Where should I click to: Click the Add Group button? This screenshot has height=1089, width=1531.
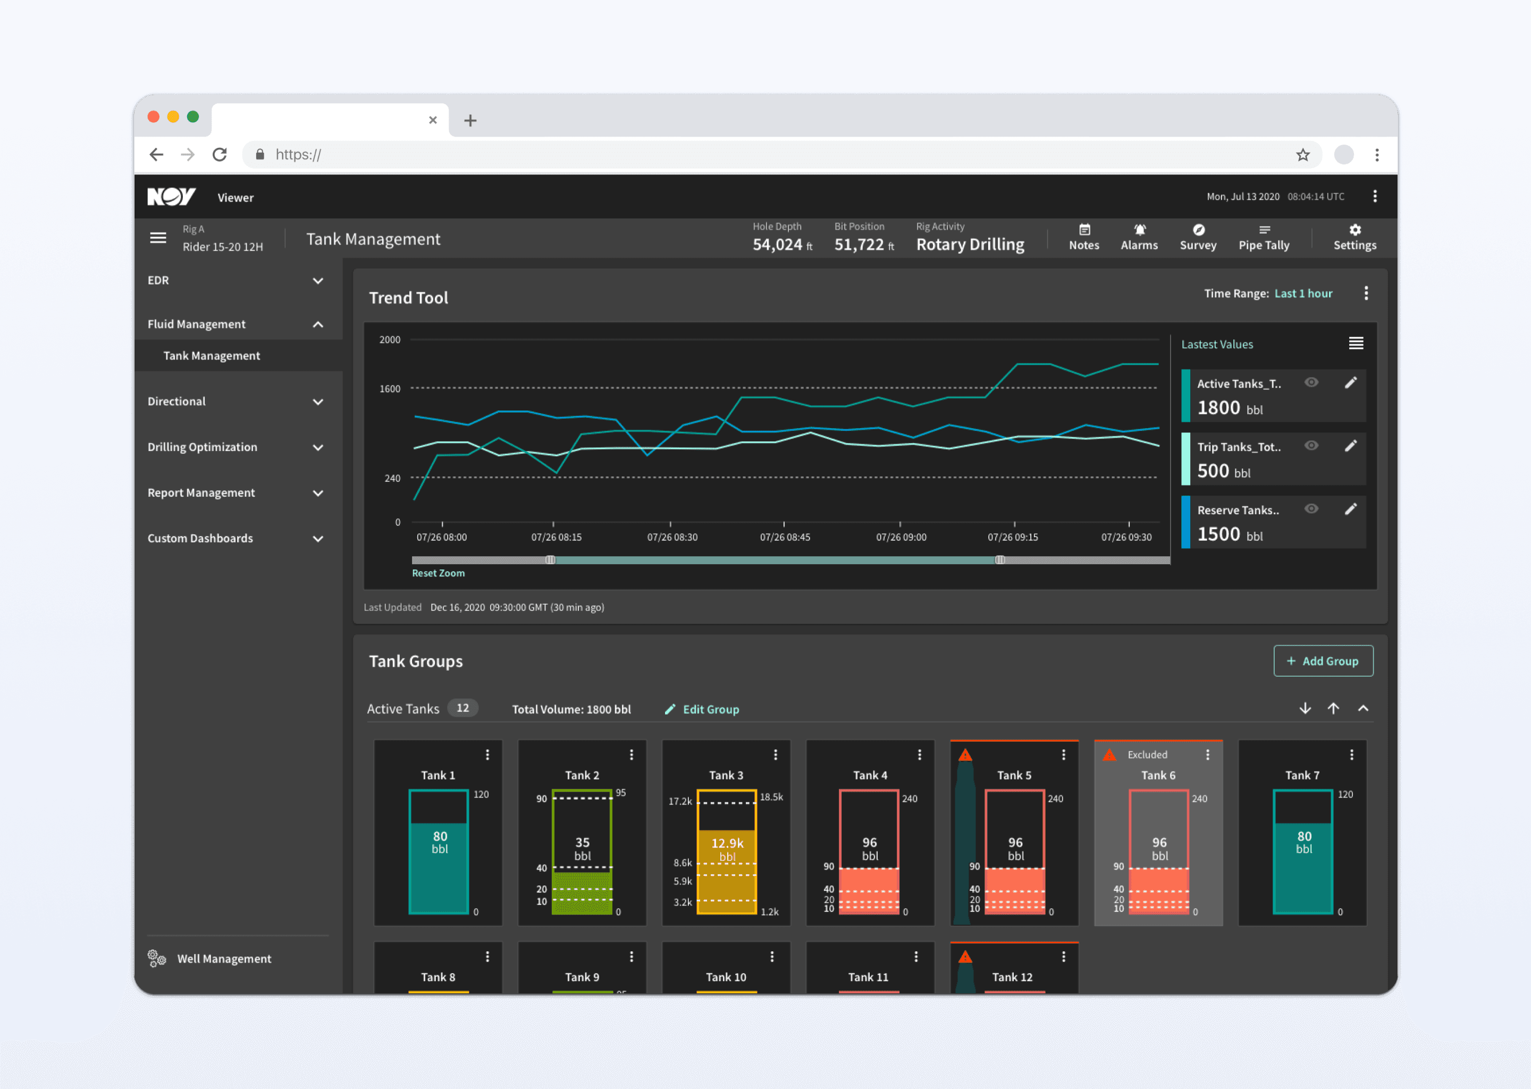(x=1323, y=661)
